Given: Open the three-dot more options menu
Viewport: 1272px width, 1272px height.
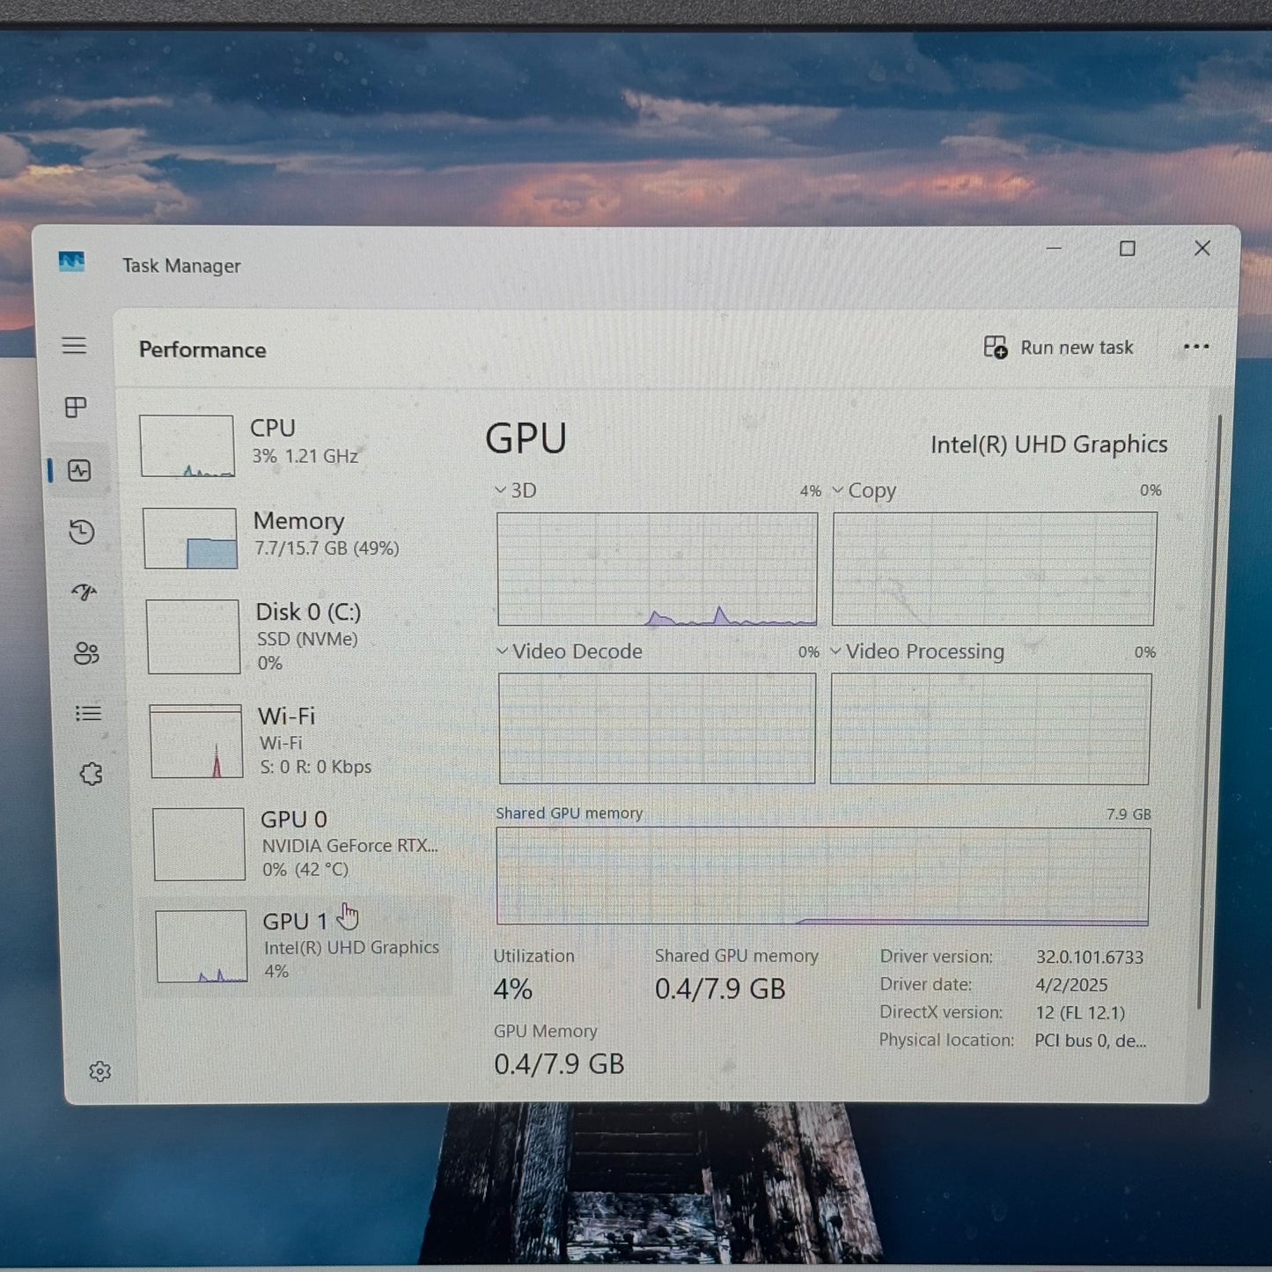Looking at the screenshot, I should pos(1195,347).
